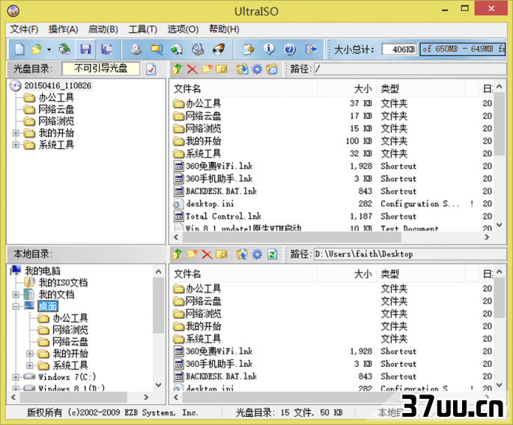Click the Make CD/DVD image icon

pos(136,49)
